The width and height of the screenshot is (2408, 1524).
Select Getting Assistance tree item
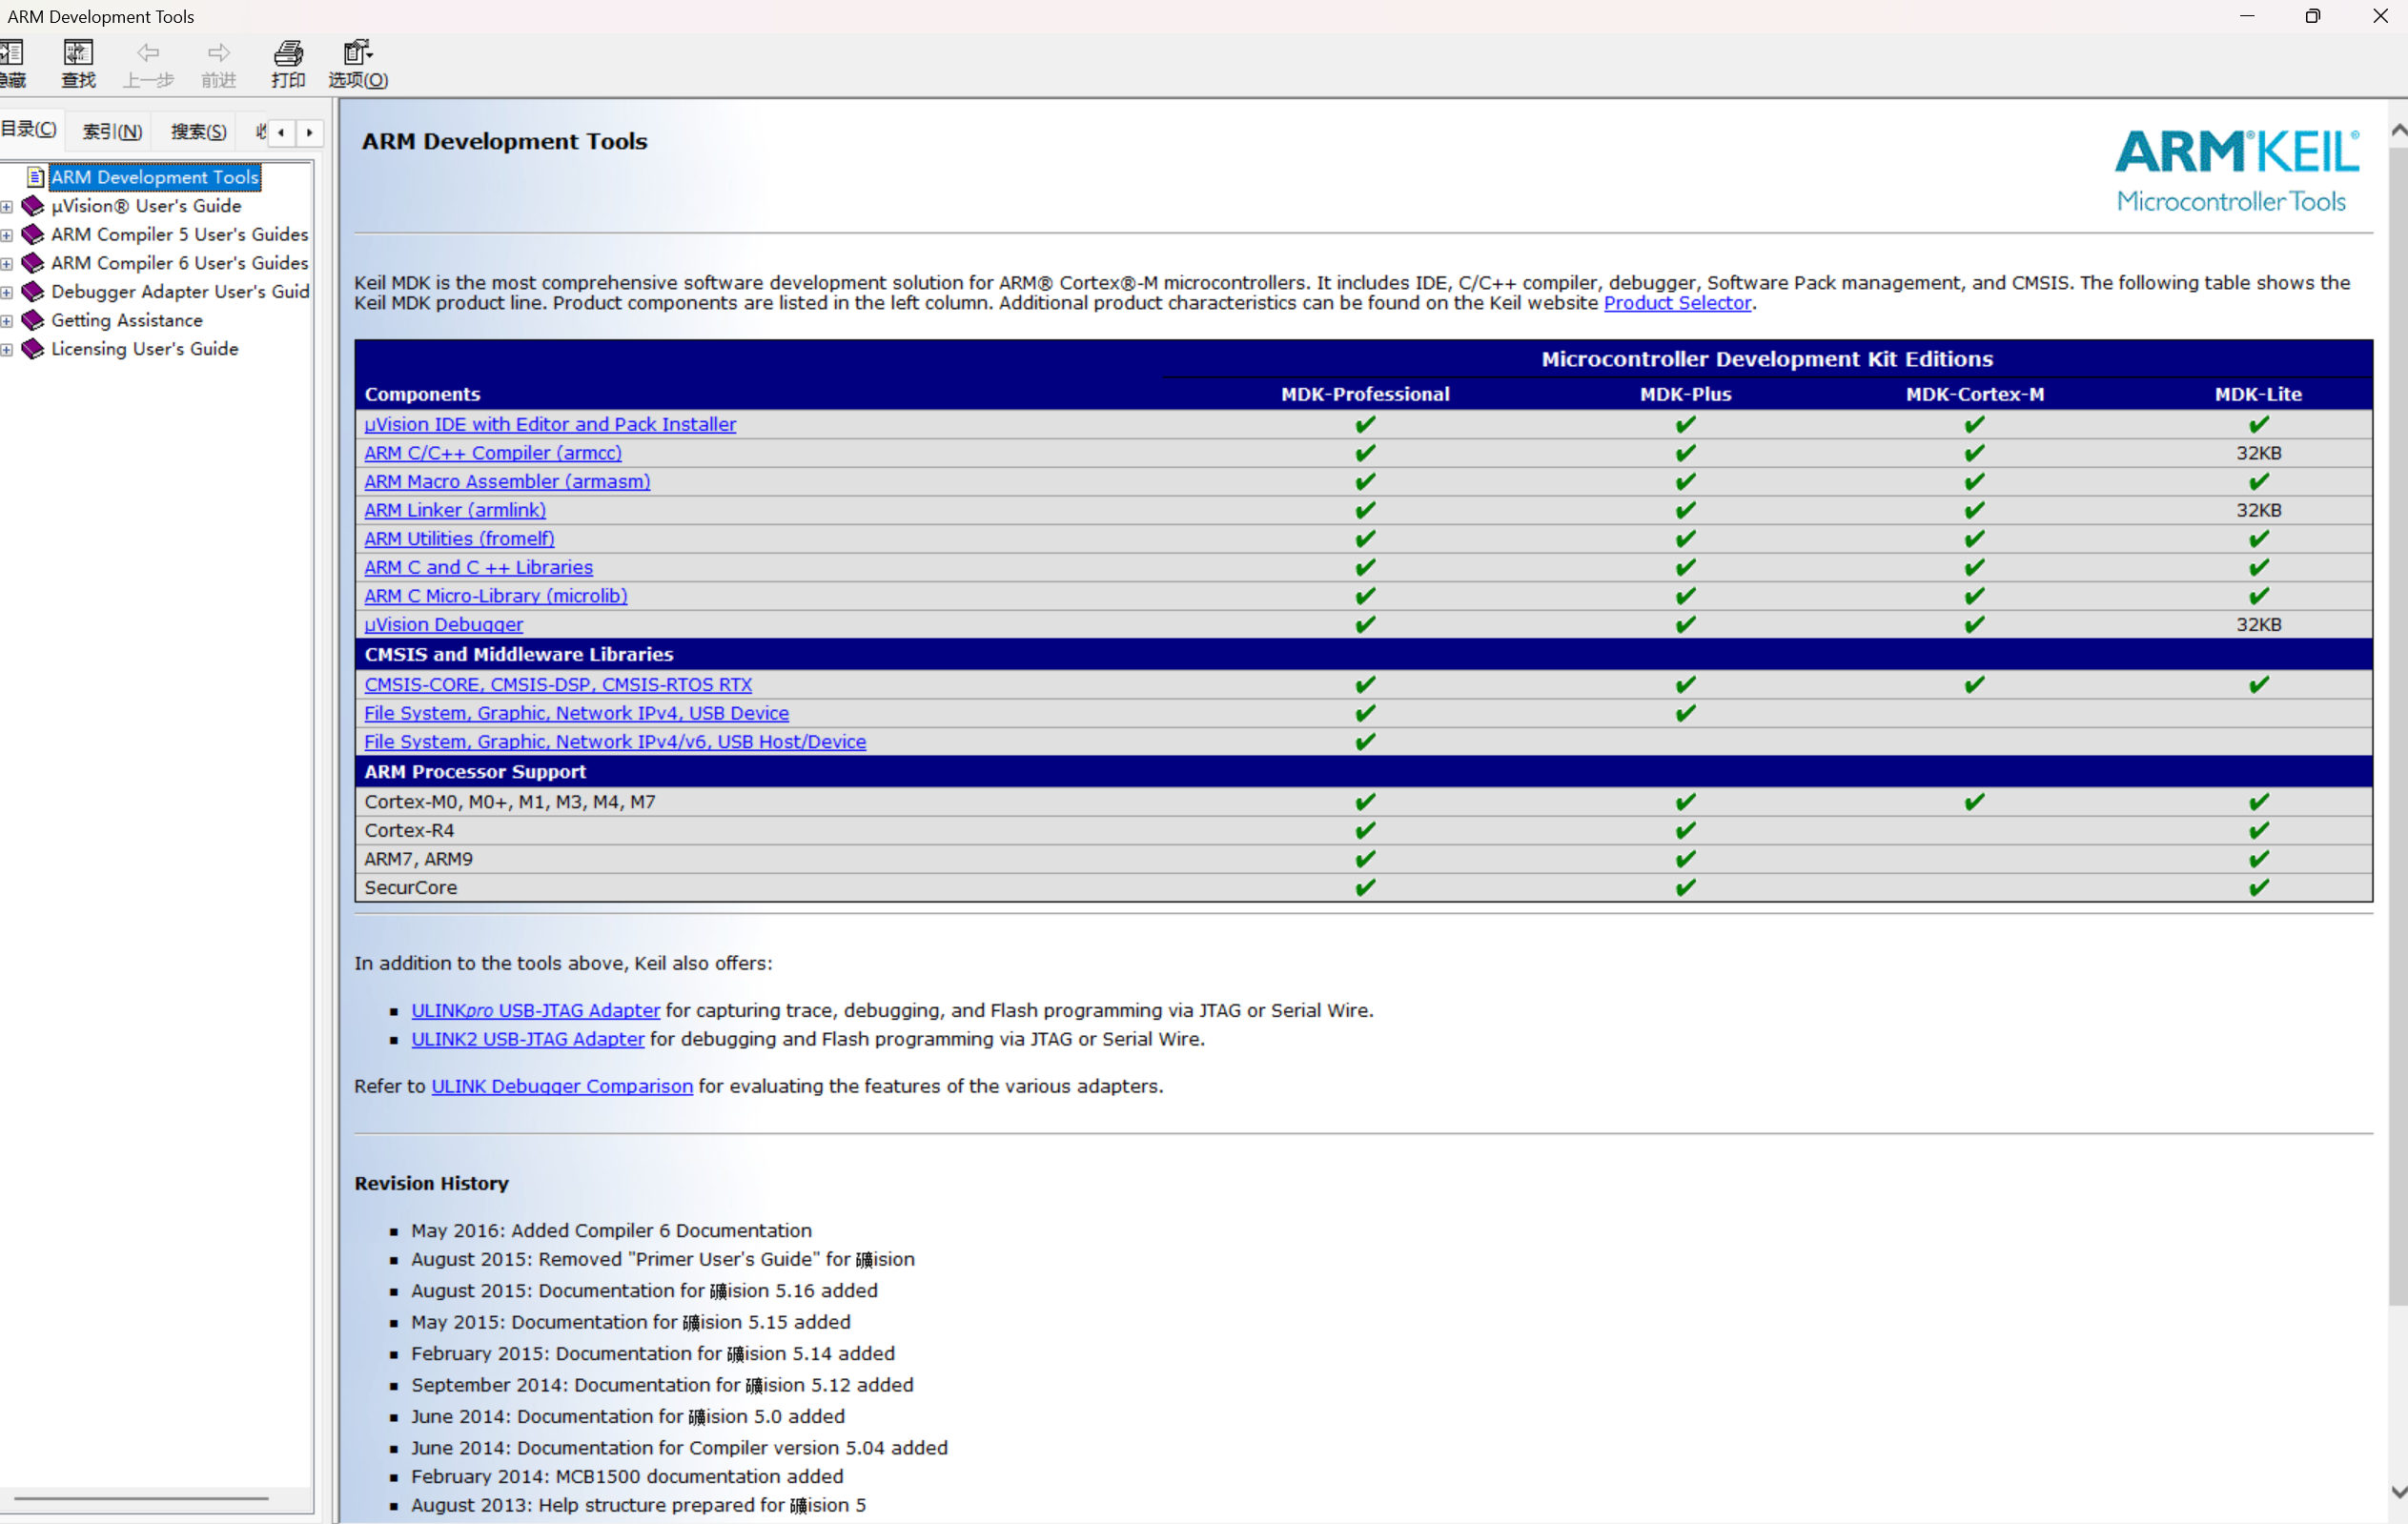[127, 320]
